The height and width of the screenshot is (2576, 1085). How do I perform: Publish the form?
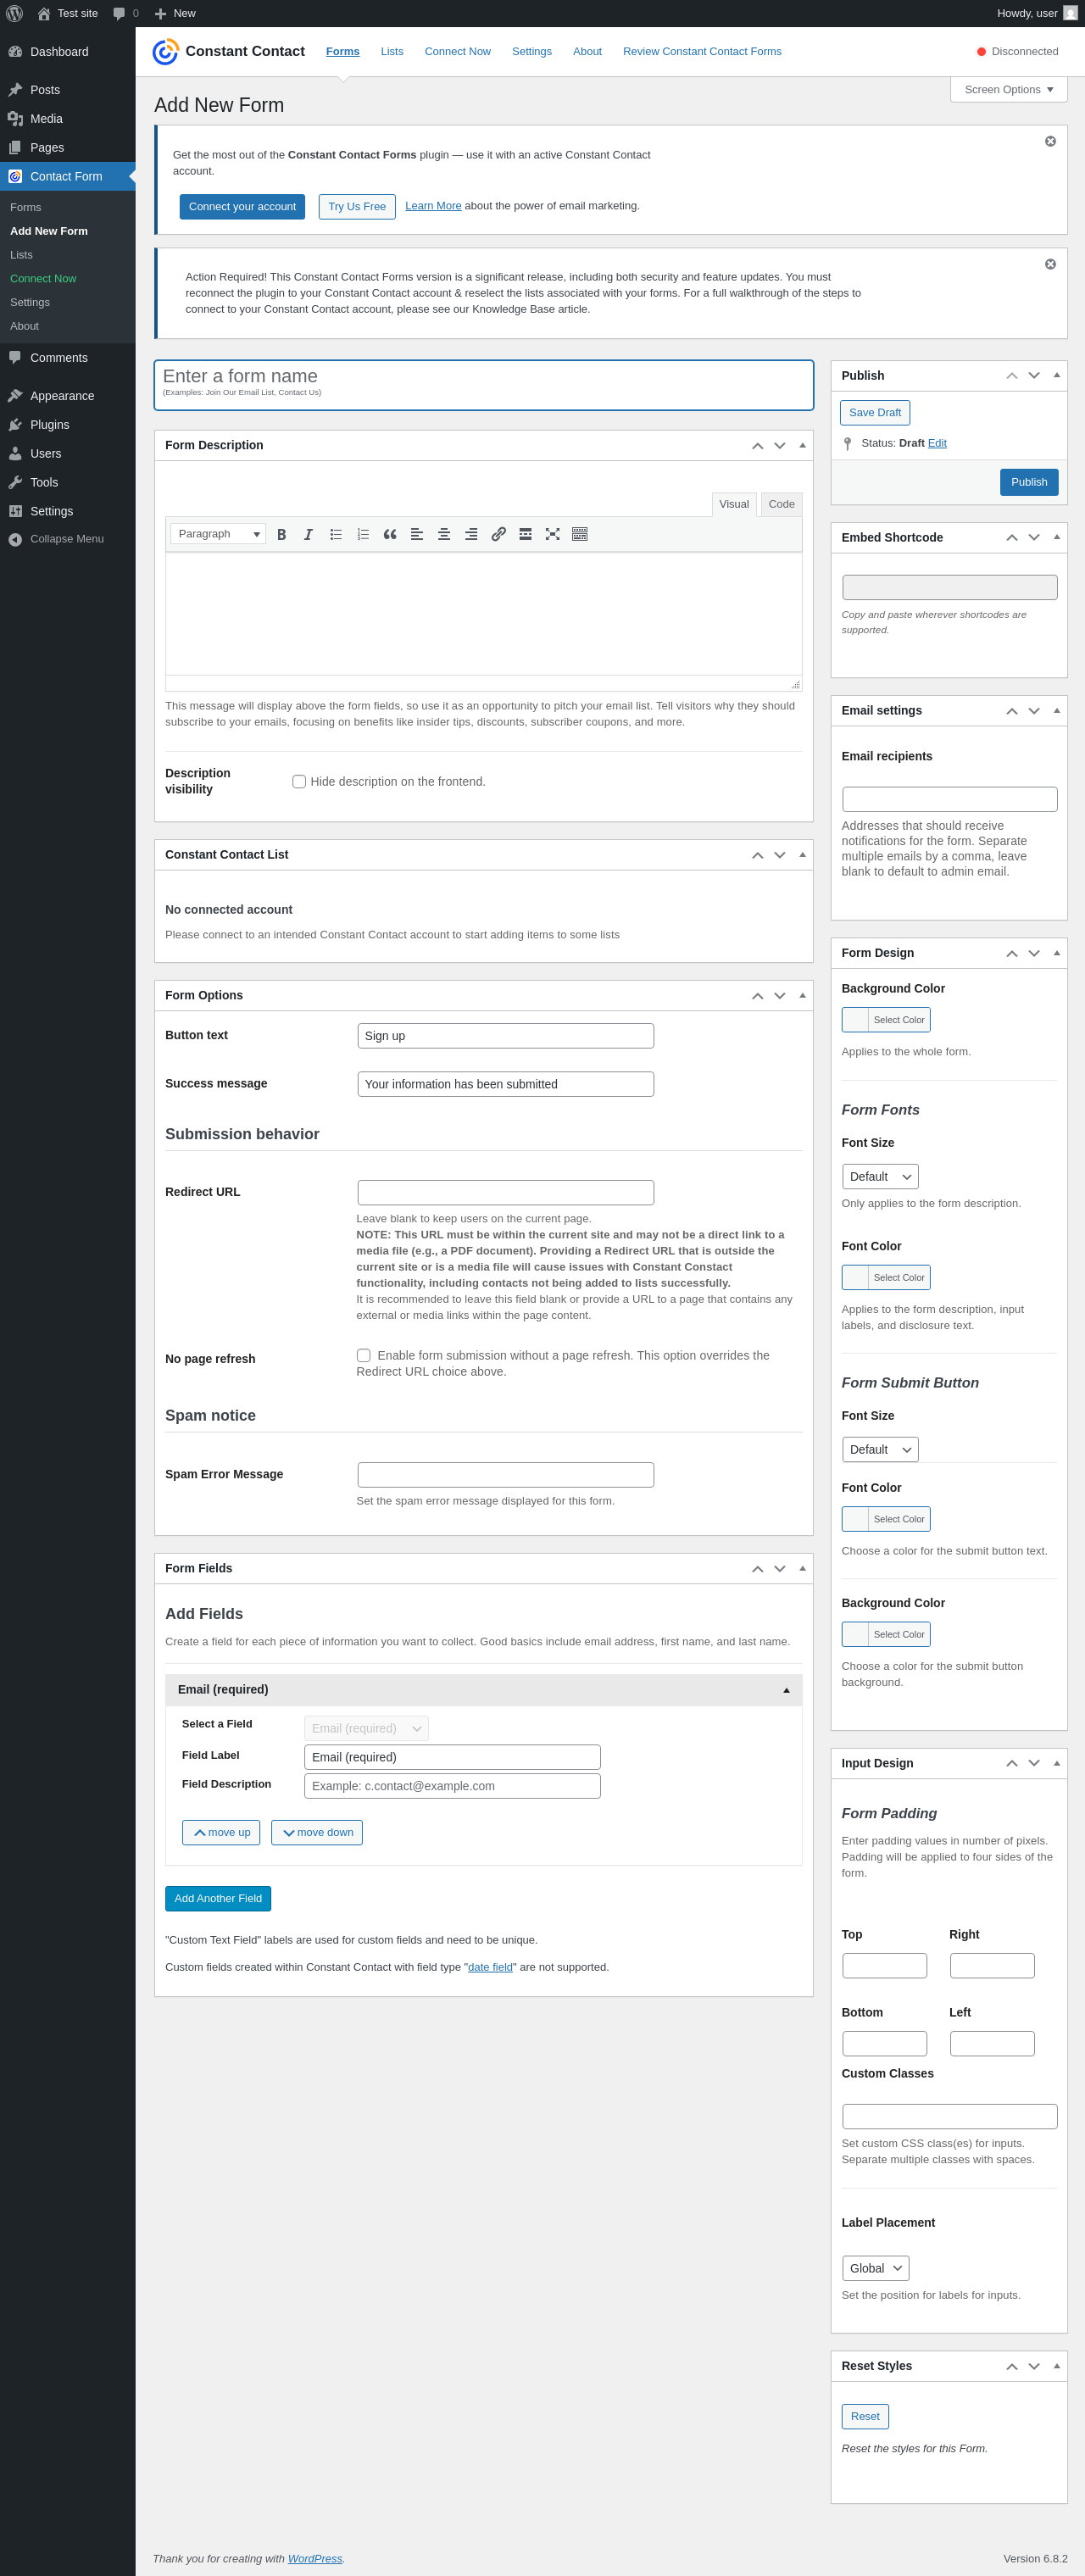tap(1029, 483)
